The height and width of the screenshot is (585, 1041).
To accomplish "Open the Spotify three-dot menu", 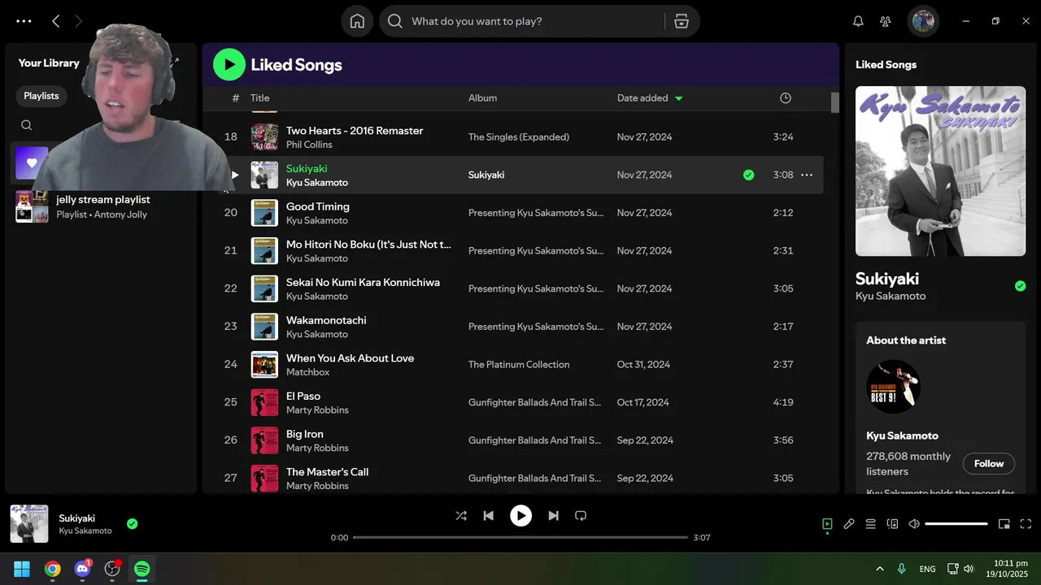I will pos(24,21).
